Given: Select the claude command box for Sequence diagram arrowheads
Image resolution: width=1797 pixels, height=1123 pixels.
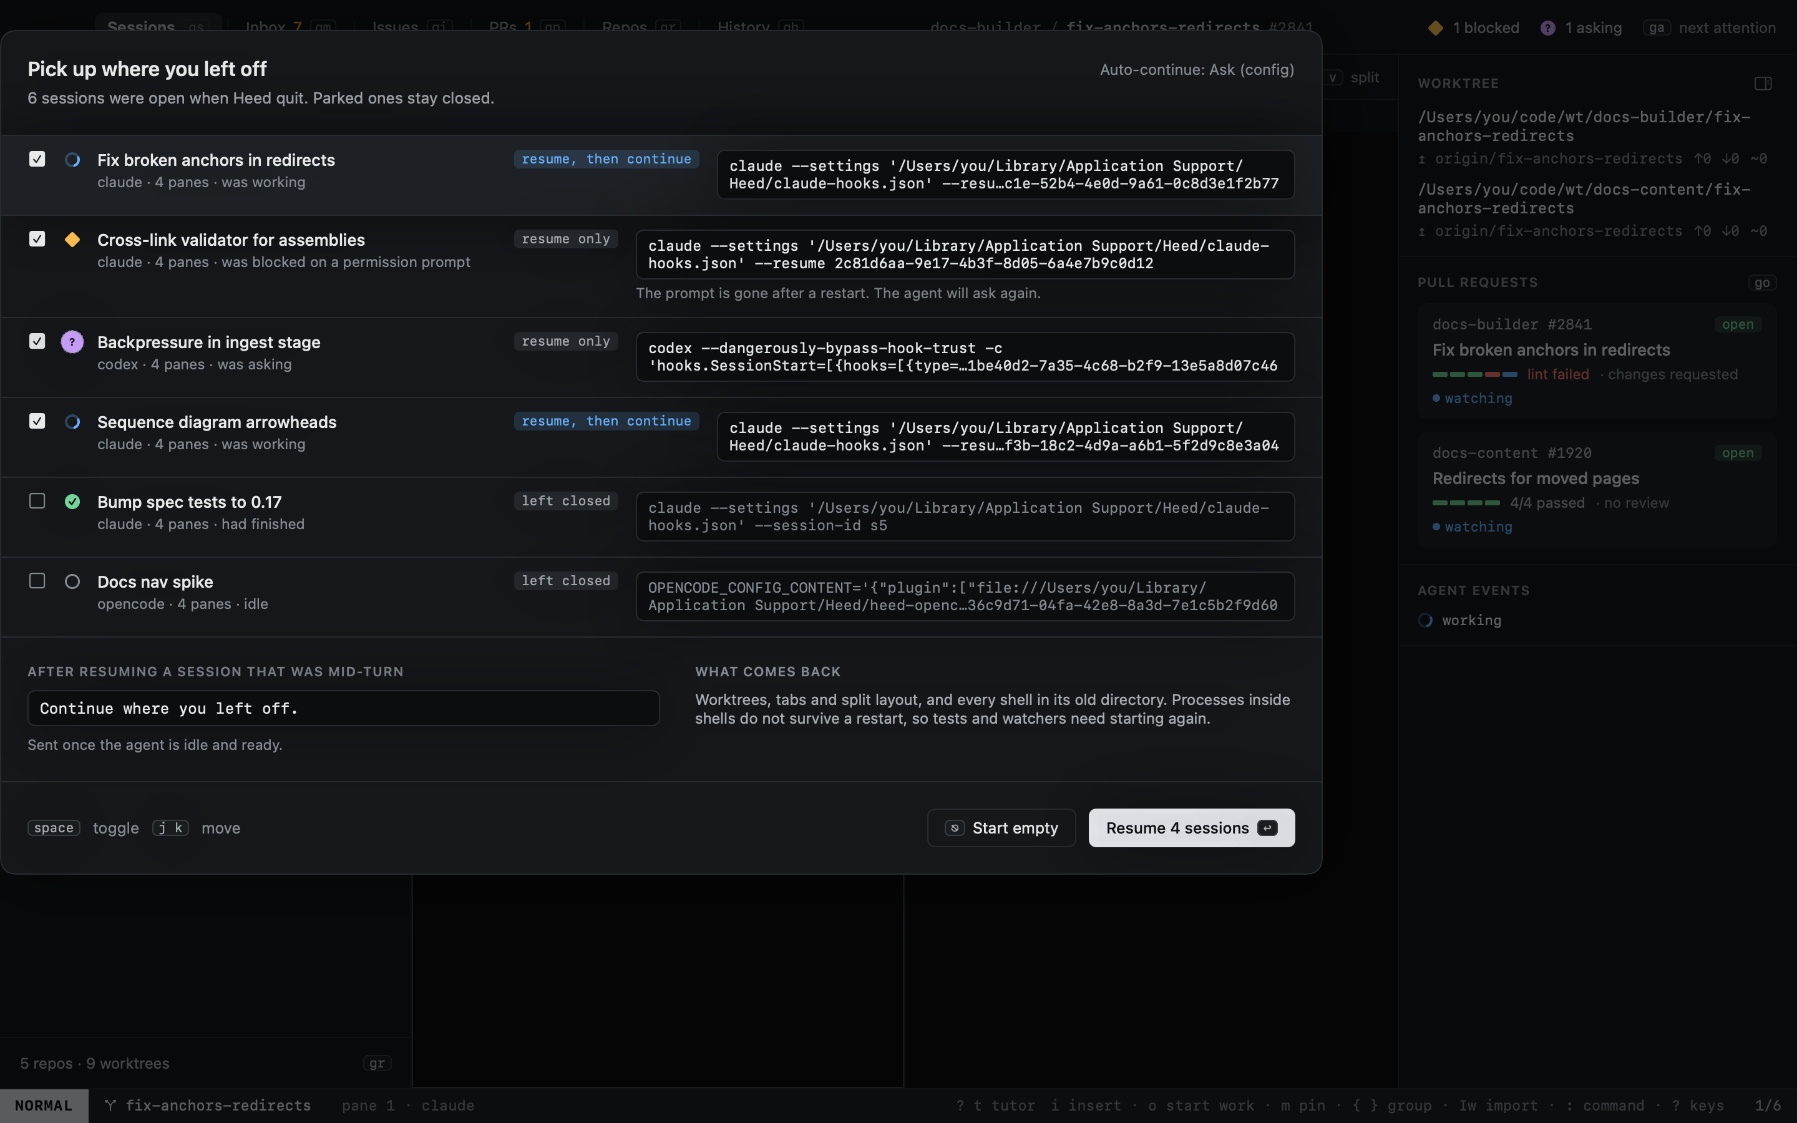Looking at the screenshot, I should coord(1005,437).
